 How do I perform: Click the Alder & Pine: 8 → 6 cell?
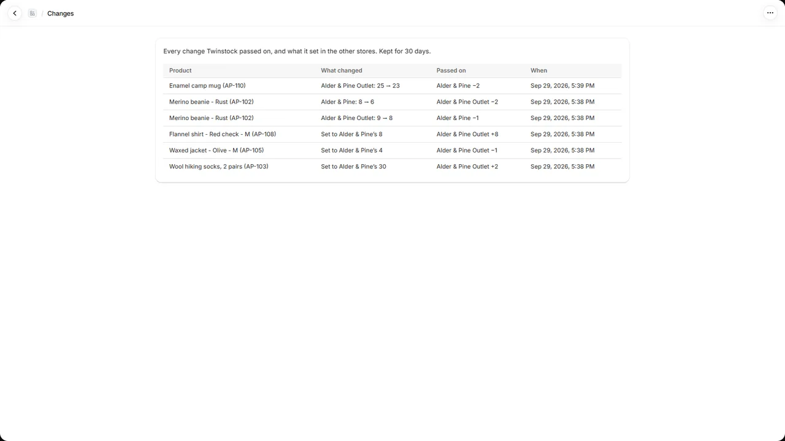[347, 102]
